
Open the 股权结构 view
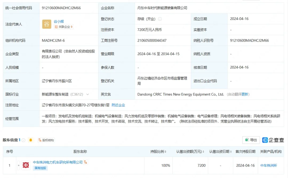click(46, 140)
